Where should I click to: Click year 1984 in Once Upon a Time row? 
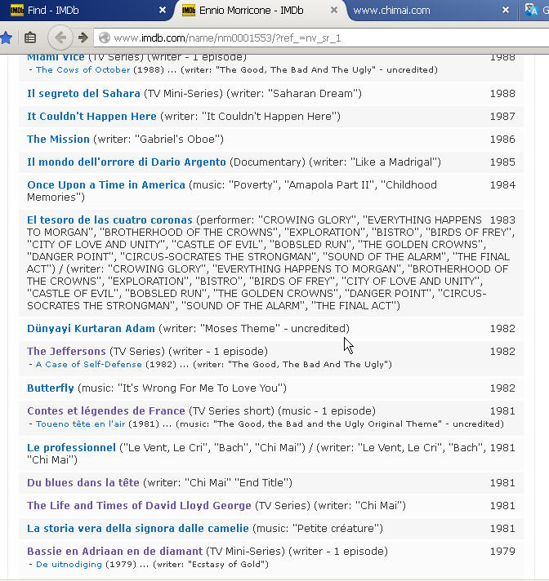click(x=502, y=185)
